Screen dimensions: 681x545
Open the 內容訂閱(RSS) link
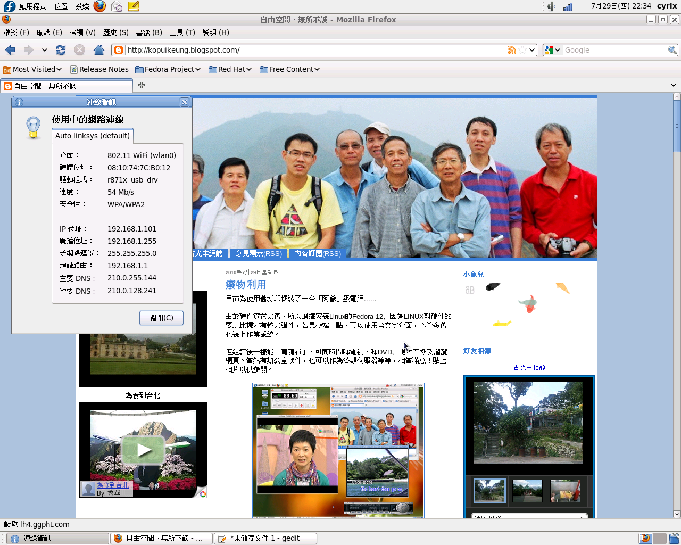318,253
